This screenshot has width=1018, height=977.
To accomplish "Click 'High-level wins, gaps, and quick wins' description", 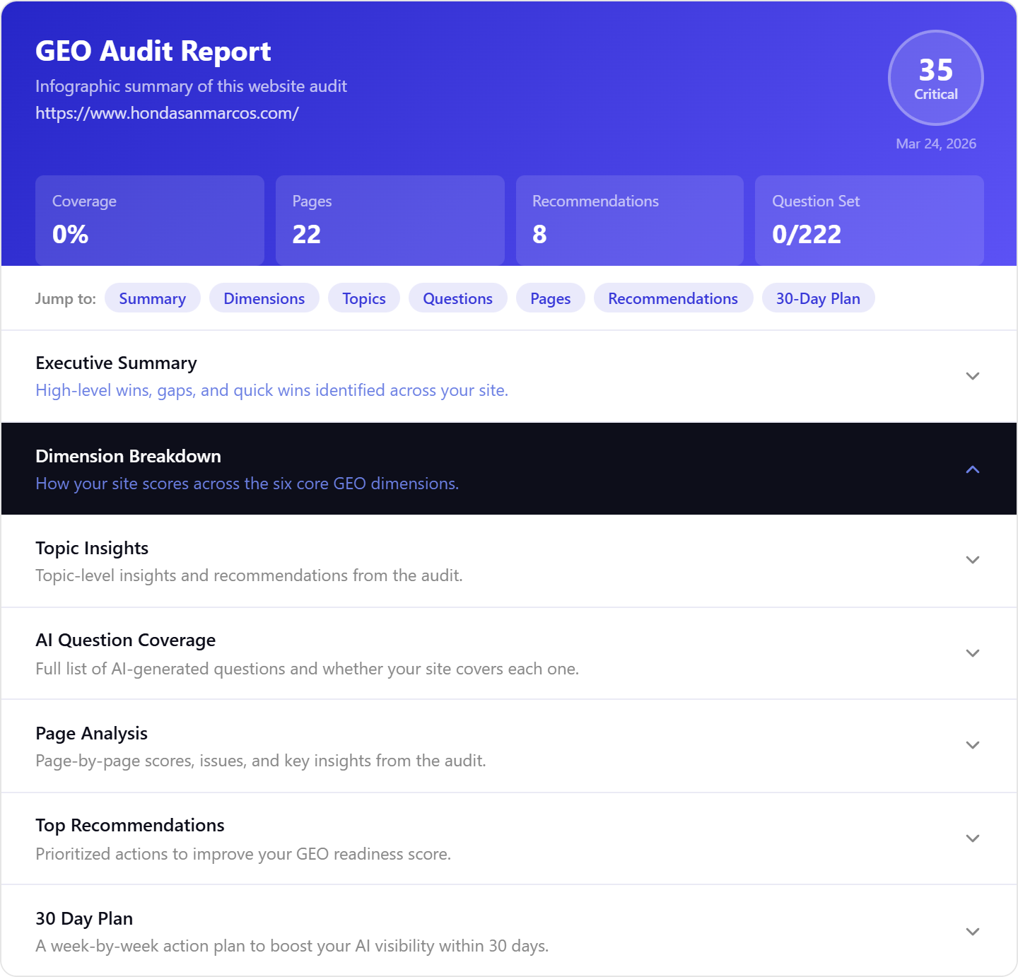I will point(272,390).
